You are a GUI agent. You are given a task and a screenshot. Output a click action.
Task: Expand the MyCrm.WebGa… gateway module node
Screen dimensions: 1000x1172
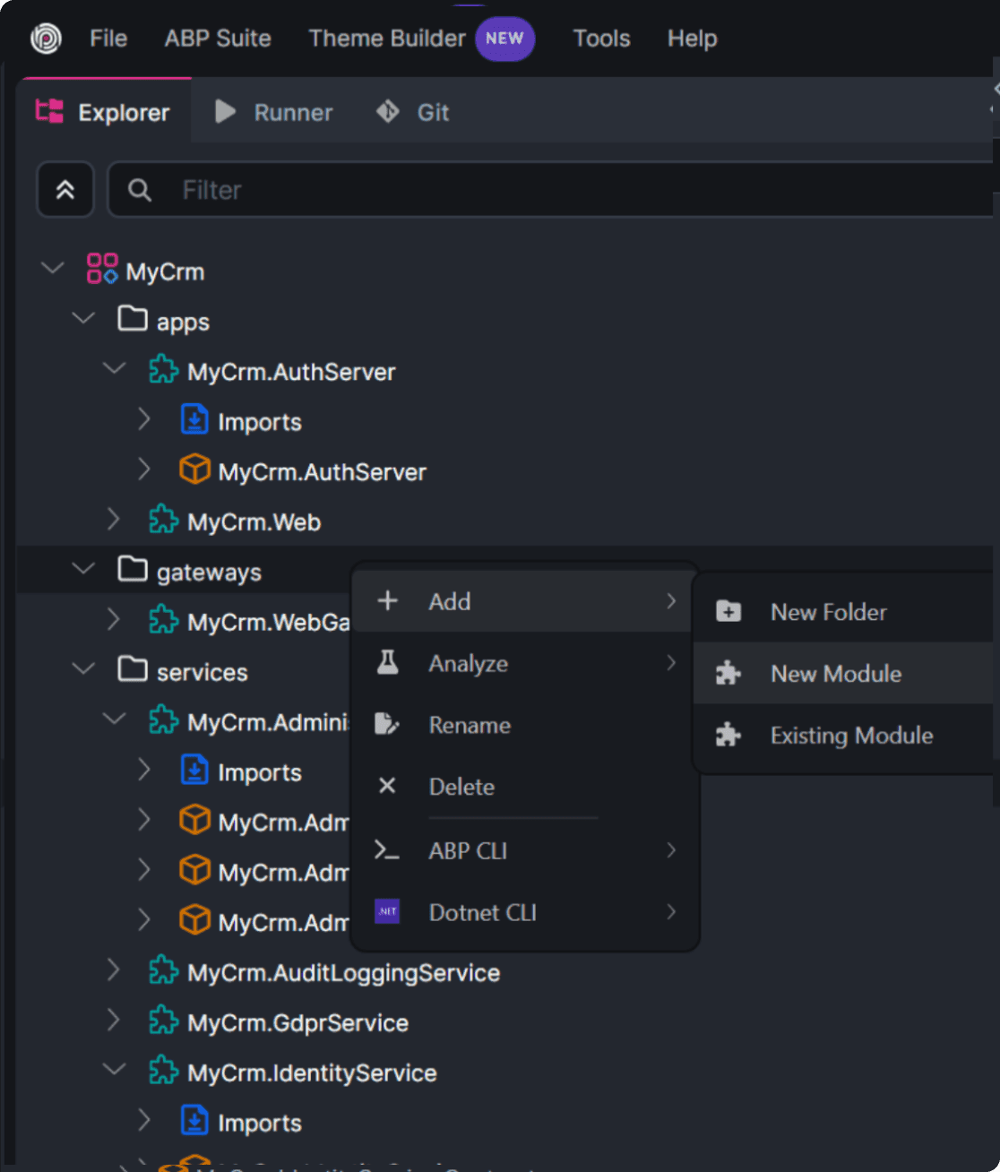(114, 619)
